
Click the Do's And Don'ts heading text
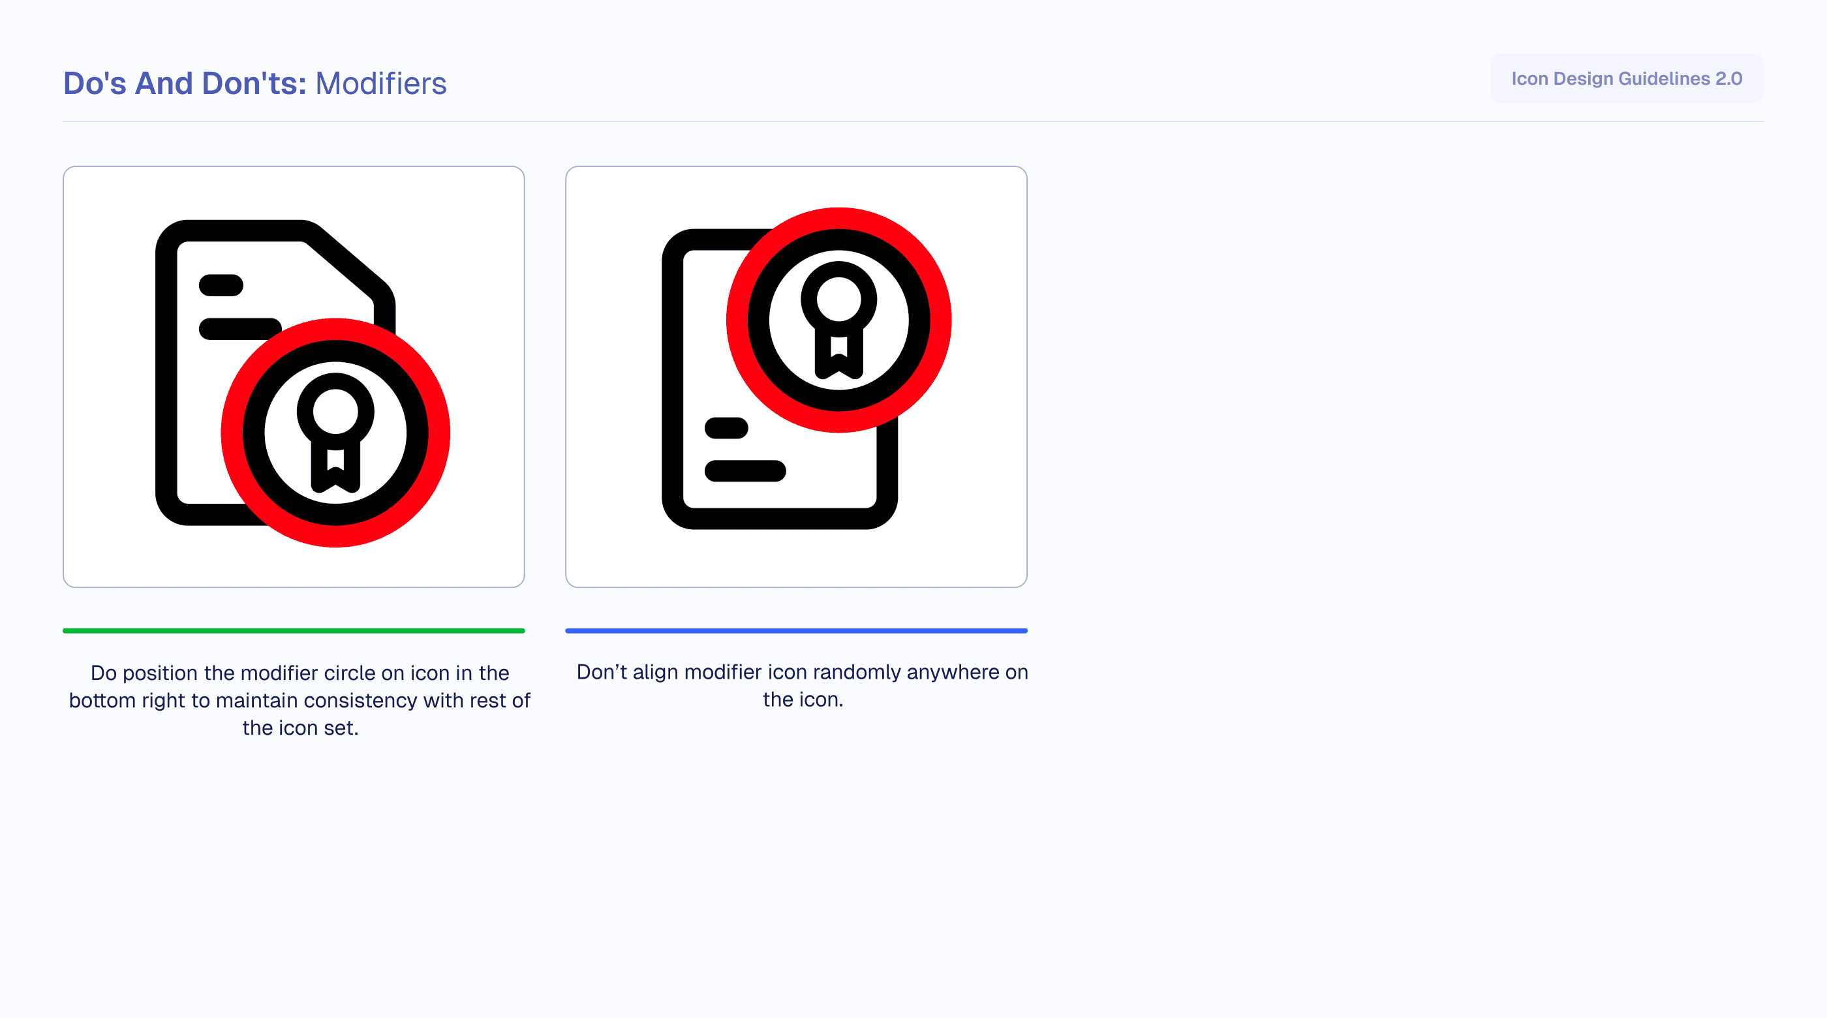click(x=185, y=83)
